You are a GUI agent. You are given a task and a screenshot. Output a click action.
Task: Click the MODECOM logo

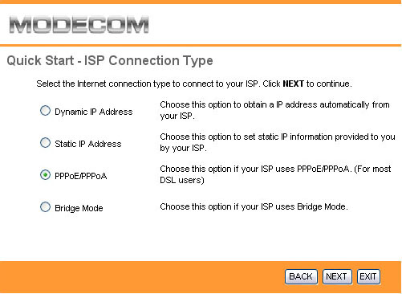pos(79,25)
